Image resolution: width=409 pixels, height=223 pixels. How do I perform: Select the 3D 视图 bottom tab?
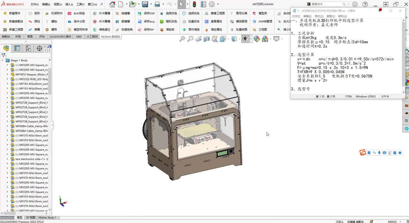31,218
